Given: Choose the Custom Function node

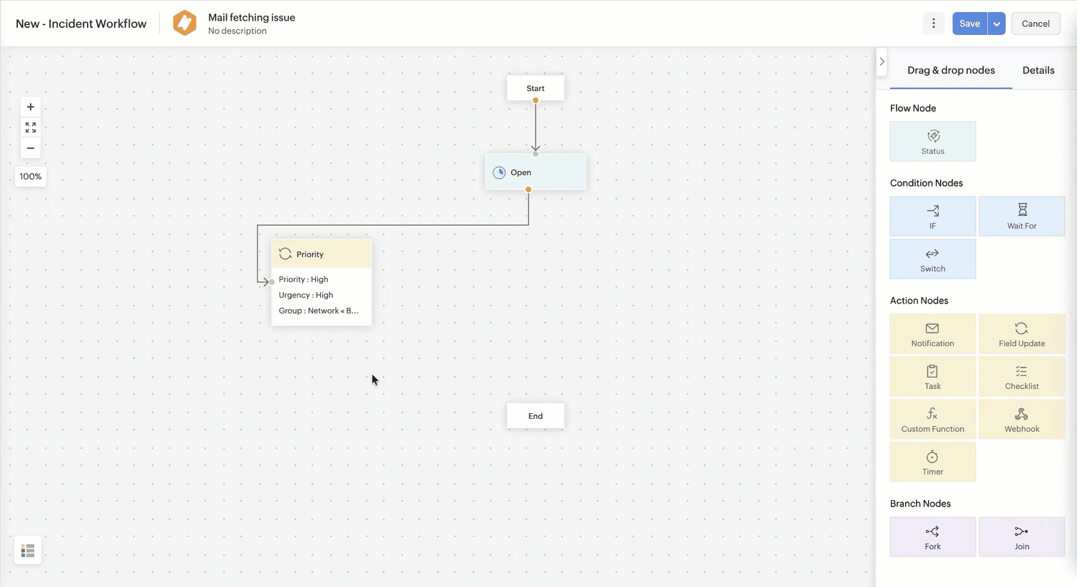Looking at the screenshot, I should 932,419.
